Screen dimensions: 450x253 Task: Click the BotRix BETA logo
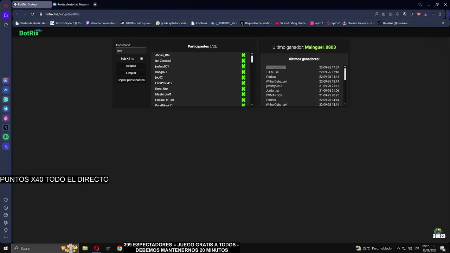tap(31, 33)
